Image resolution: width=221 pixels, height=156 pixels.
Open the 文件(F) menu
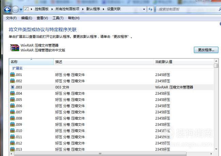pyautogui.click(x=11, y=18)
